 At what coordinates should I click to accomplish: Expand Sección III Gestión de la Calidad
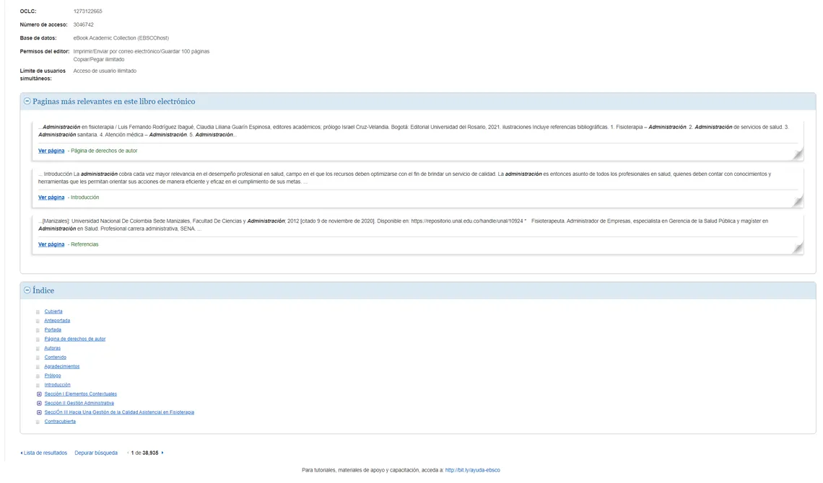coord(39,412)
